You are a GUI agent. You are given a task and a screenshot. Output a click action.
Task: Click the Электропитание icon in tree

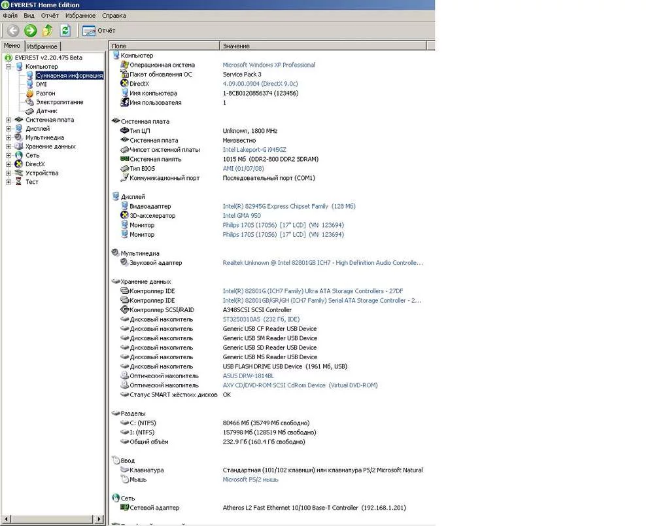[x=29, y=102]
